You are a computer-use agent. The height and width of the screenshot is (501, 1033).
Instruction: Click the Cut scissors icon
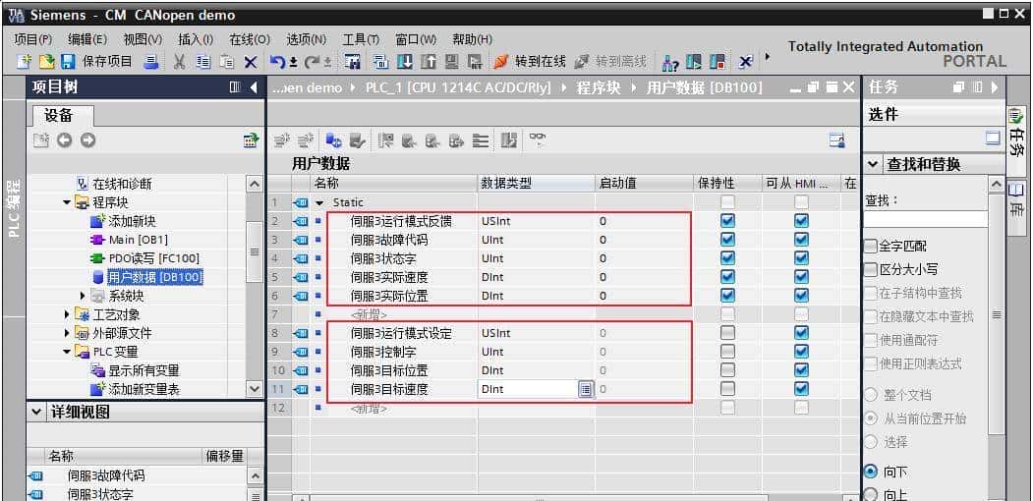(179, 62)
